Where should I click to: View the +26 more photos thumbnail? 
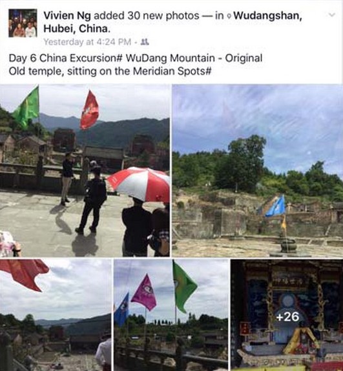point(287,315)
